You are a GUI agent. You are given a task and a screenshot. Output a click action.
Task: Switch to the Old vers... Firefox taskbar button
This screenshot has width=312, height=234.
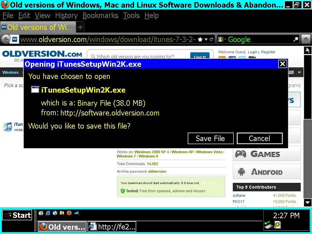pyautogui.click(x=62, y=227)
